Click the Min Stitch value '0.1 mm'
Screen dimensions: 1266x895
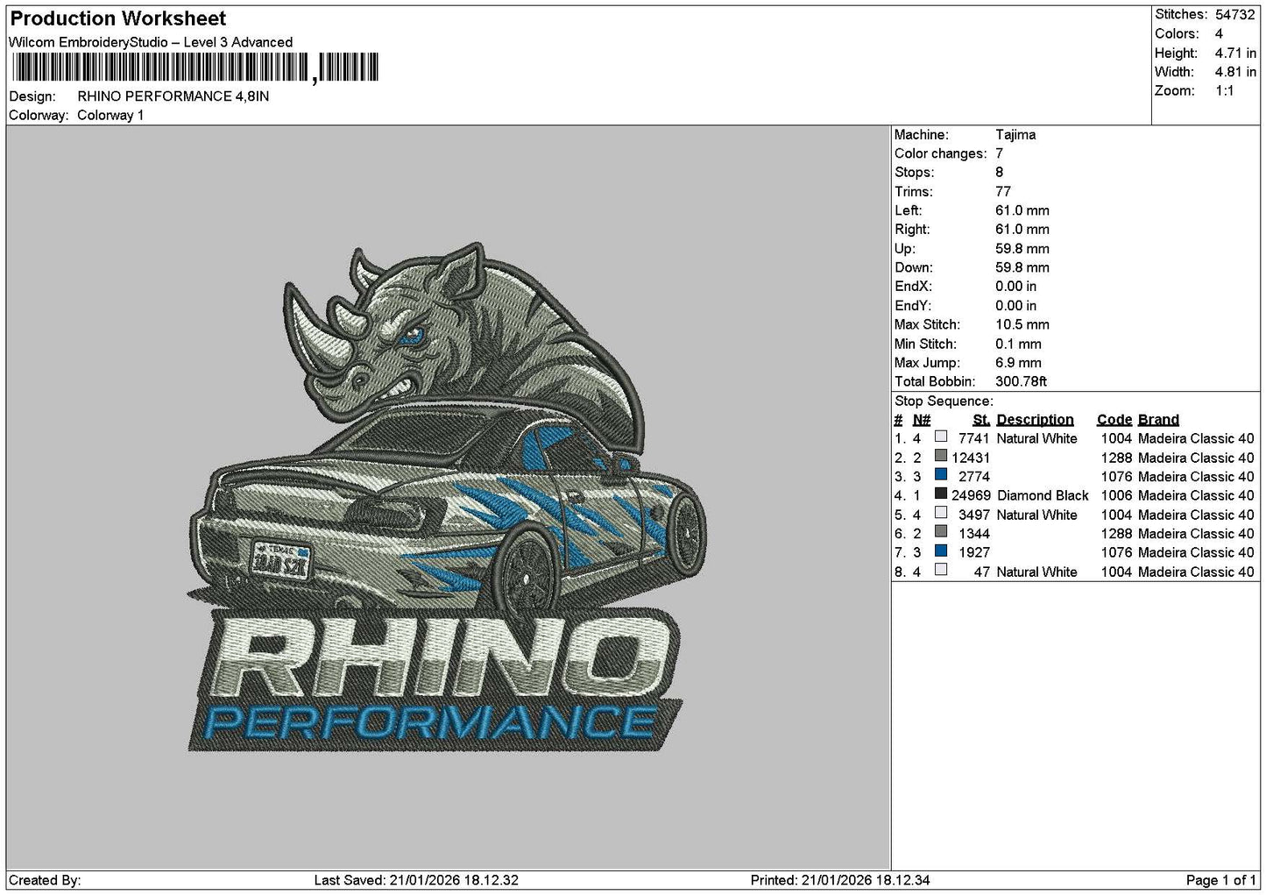point(1018,345)
